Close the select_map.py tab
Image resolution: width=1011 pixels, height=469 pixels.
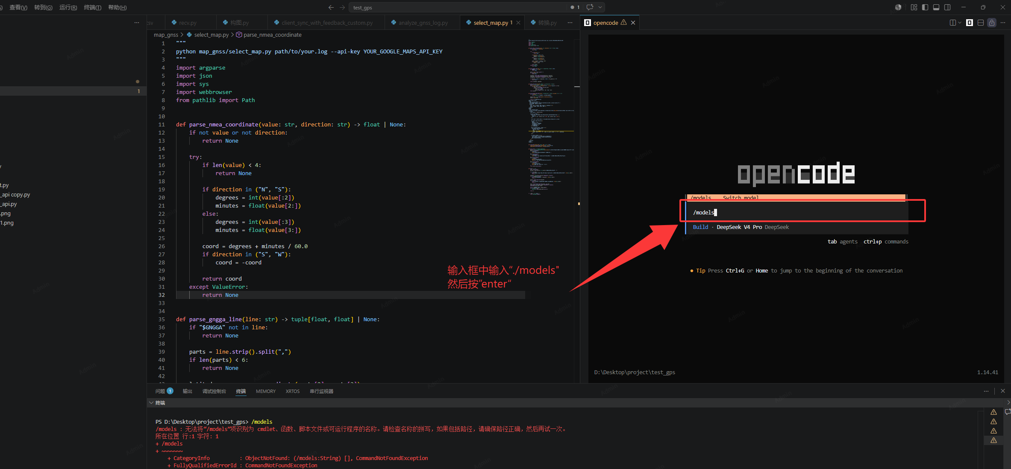point(518,23)
